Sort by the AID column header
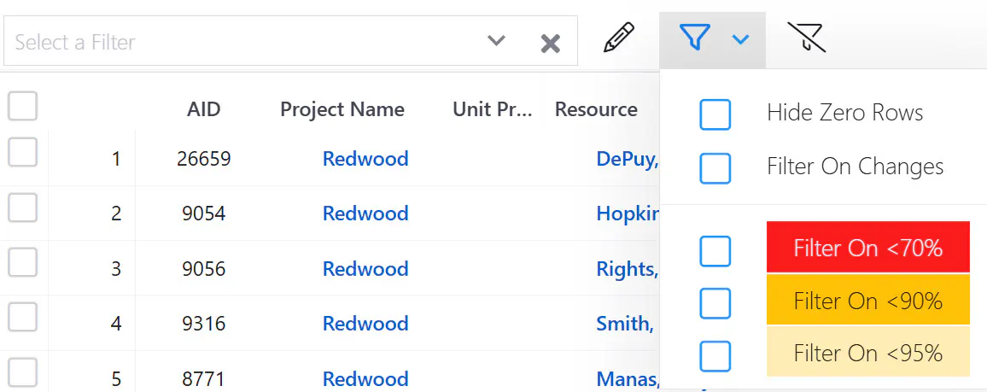Screen dimensions: 987x392 coord(204,109)
